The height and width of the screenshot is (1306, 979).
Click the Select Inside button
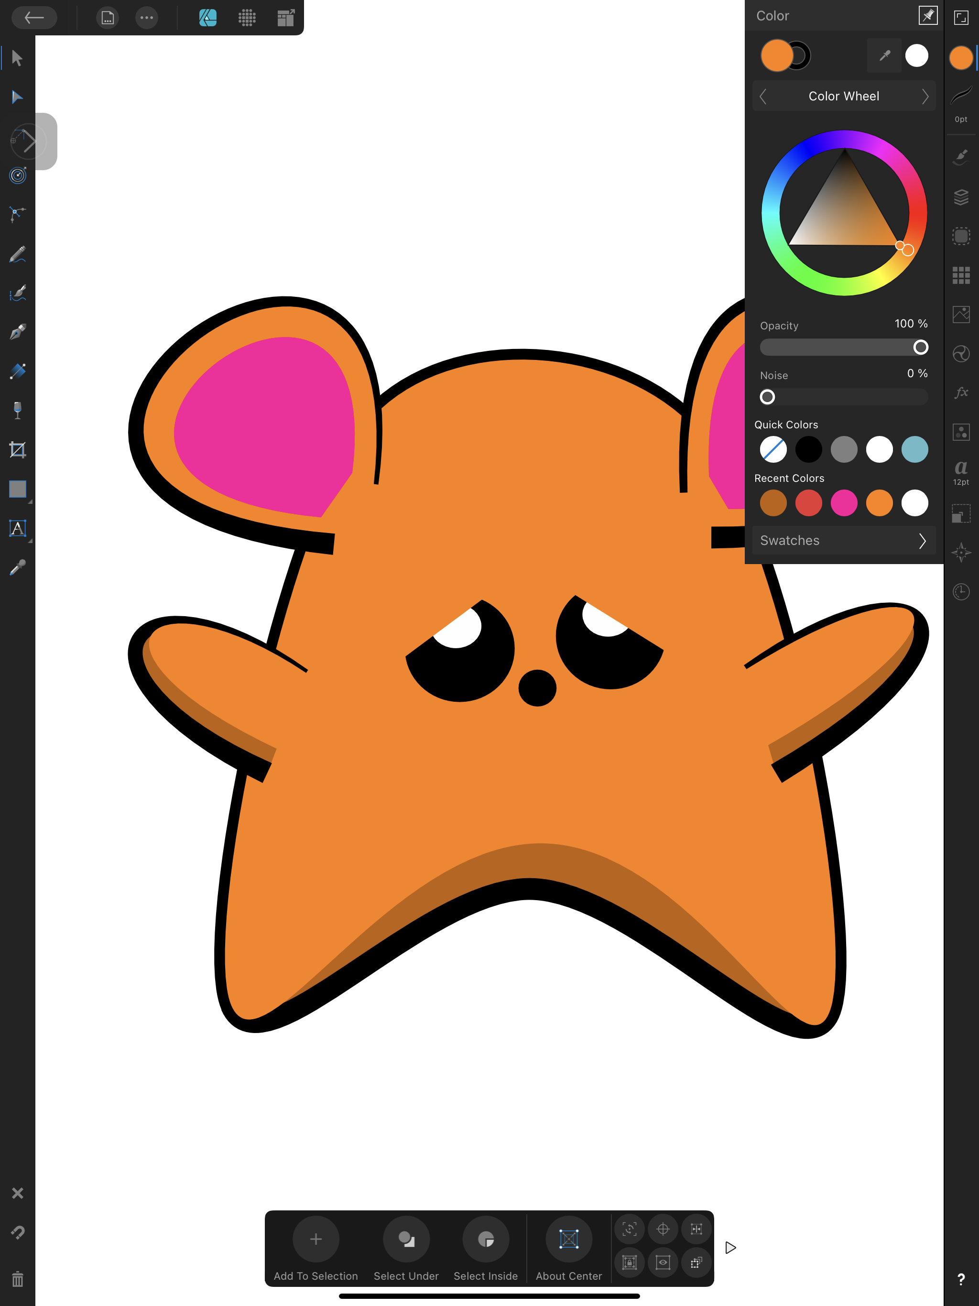click(485, 1239)
